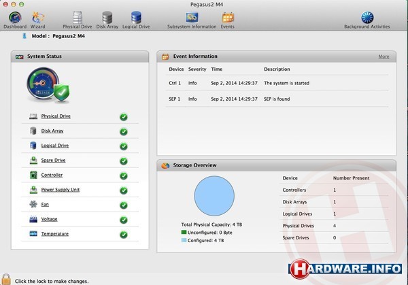The image size is (408, 285).
Task: Click the Configured light blue legend swatch
Action: (x=184, y=240)
